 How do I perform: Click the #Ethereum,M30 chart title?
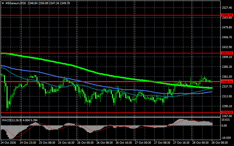(x=16, y=3)
